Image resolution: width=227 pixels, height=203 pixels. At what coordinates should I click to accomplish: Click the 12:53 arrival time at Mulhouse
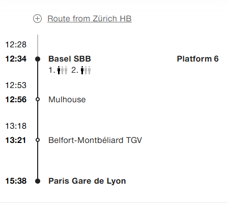click(16, 85)
